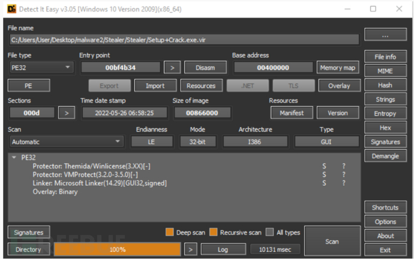Click the Directory button

[29, 249]
